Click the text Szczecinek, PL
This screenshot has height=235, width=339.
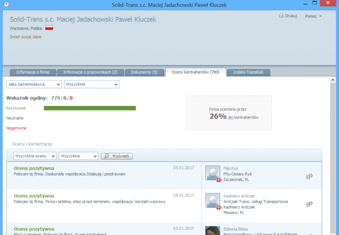click(x=236, y=180)
